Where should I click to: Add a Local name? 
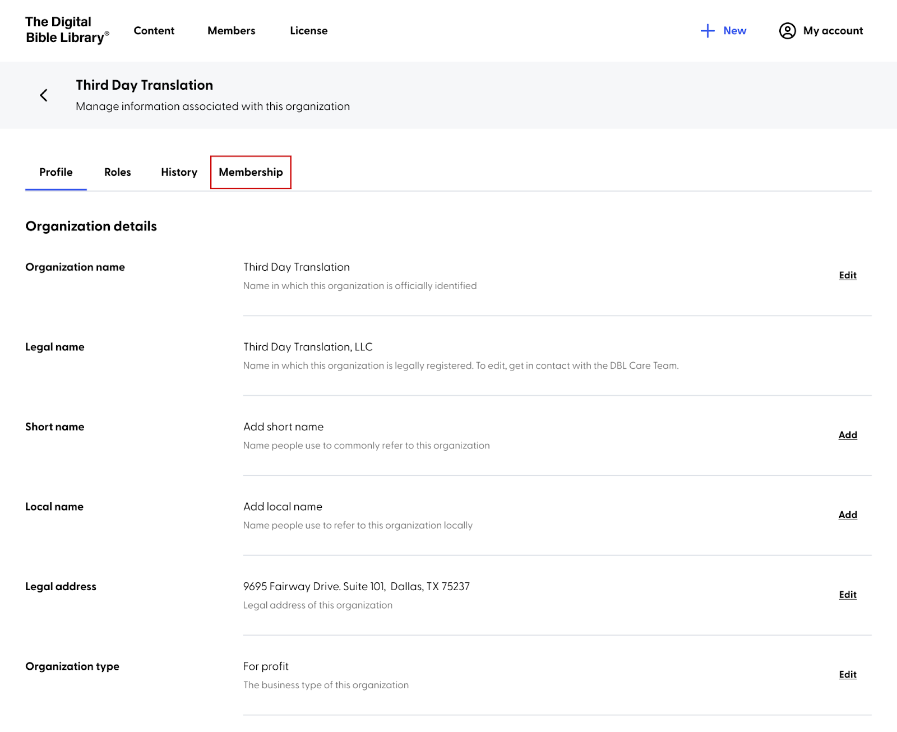[848, 515]
